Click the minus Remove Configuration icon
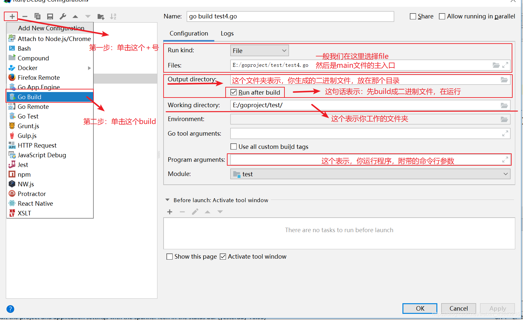Screen dimensions: 523x320 [x=25, y=16]
